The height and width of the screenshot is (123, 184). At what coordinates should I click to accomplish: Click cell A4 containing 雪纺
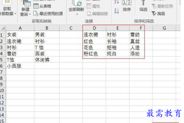click(x=20, y=54)
